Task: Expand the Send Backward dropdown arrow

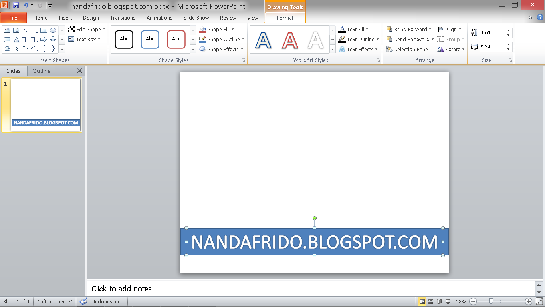Action: pos(432,39)
